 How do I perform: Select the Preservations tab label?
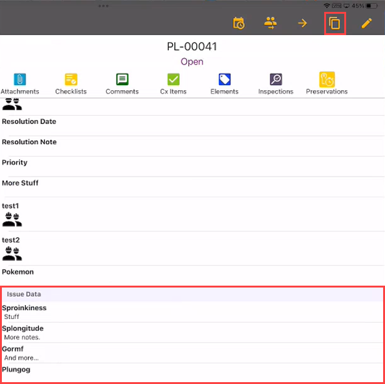coord(327,91)
